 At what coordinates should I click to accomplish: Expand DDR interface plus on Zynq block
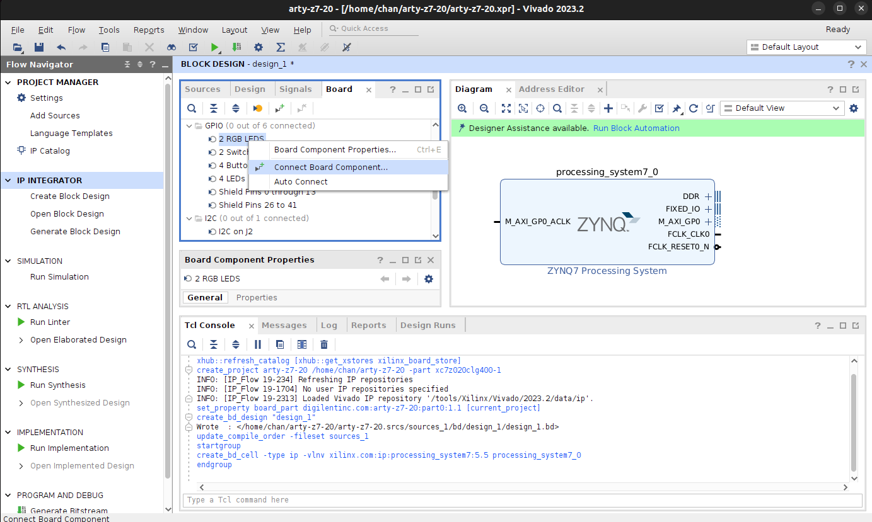coord(709,196)
